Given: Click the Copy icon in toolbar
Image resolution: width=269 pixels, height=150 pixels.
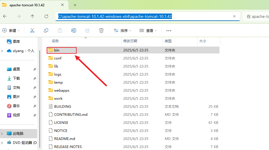Looking at the screenshot, I should [46, 30].
